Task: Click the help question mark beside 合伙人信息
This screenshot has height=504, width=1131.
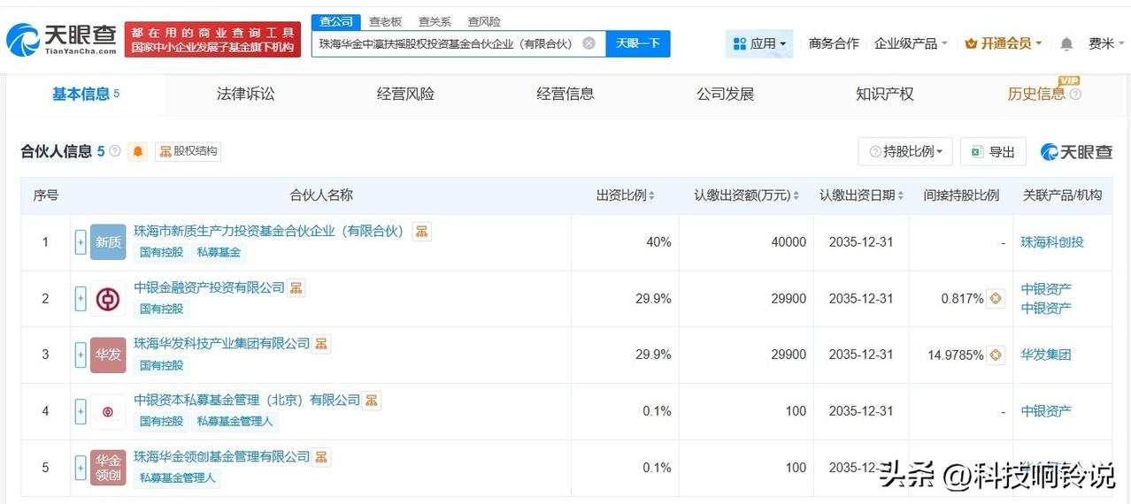Action: pyautogui.click(x=115, y=151)
